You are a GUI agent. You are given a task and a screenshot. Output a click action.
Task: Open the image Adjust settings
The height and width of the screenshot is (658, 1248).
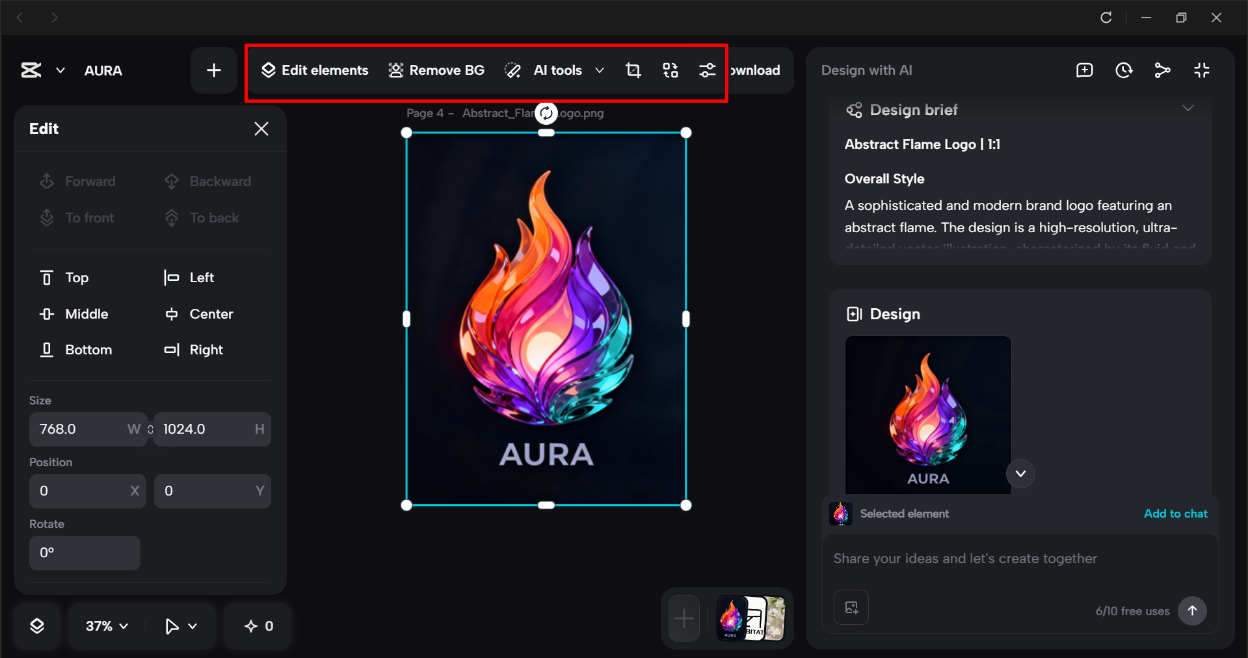pos(707,70)
